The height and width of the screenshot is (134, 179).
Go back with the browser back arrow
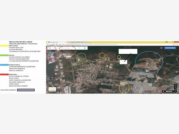point(48,45)
